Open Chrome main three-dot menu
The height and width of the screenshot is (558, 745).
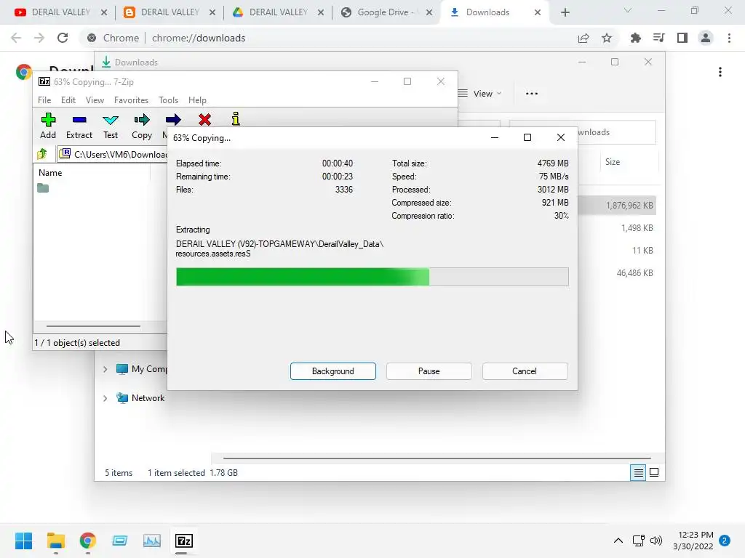click(729, 38)
